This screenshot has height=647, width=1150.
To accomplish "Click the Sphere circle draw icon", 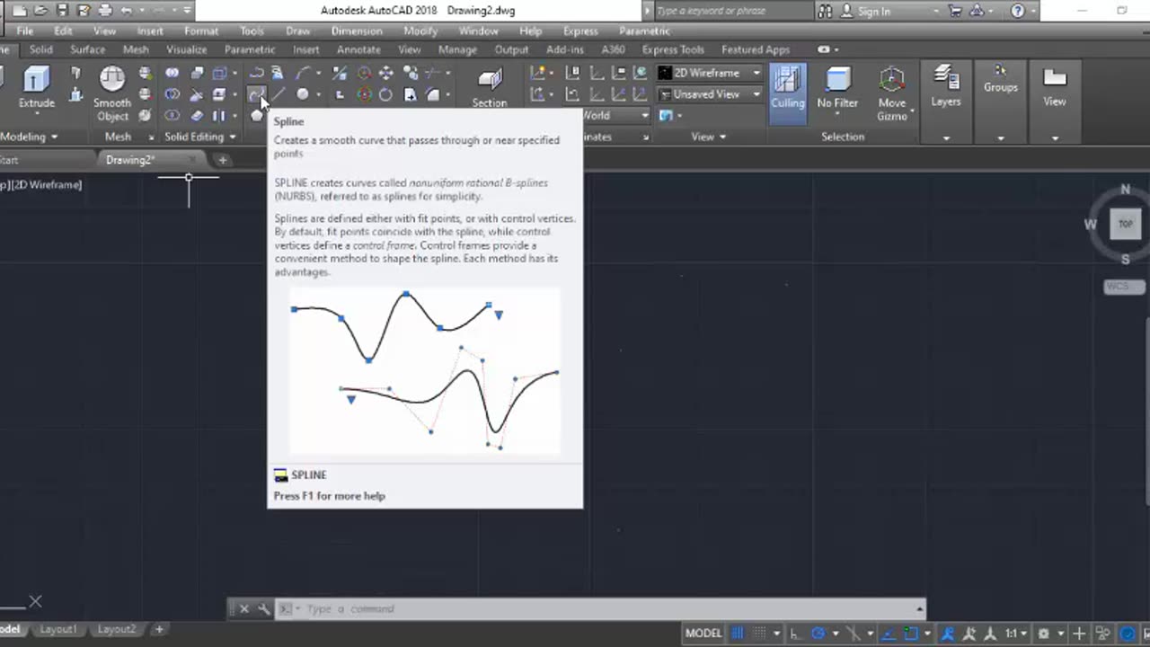I will 303,94.
